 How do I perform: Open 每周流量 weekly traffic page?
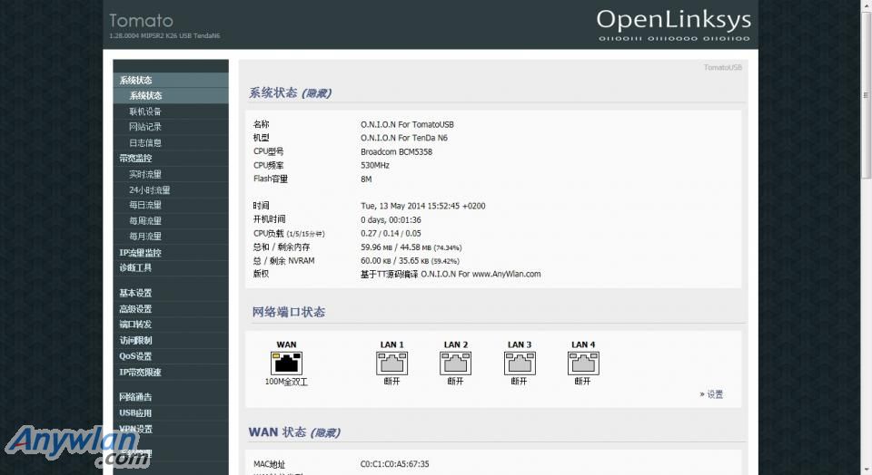pos(171,221)
